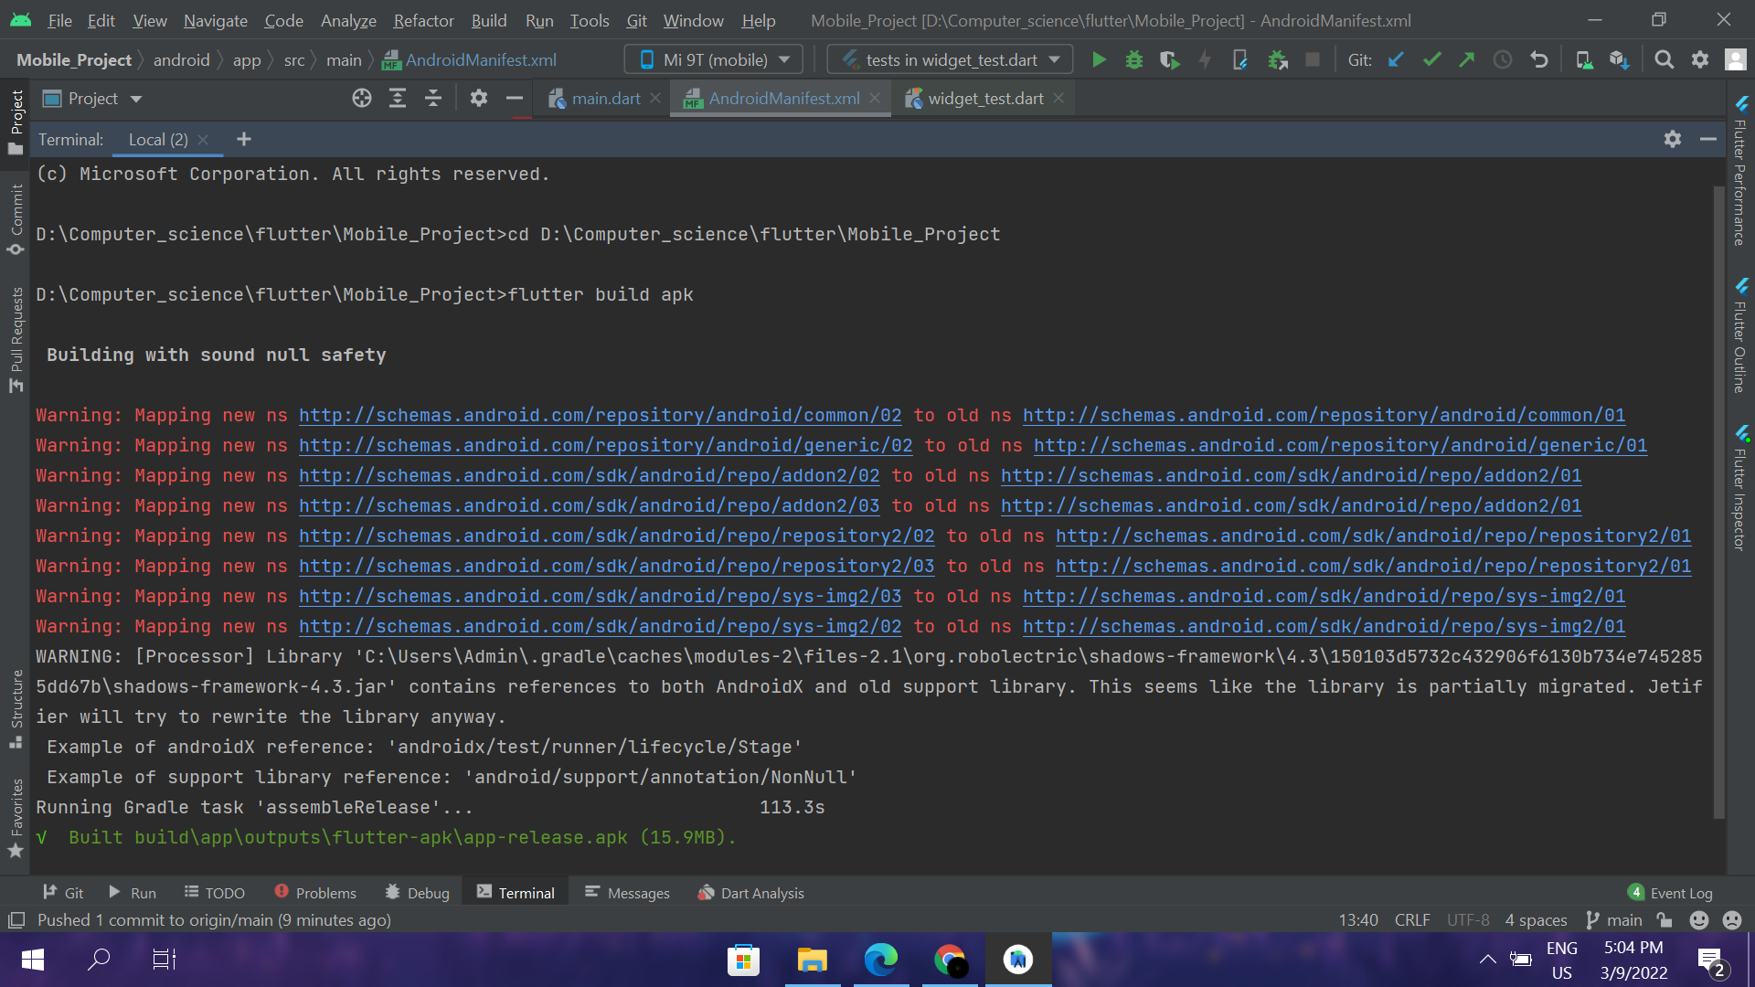Commit changes with the green checkmark
Viewport: 1755px width, 987px height.
click(x=1431, y=60)
